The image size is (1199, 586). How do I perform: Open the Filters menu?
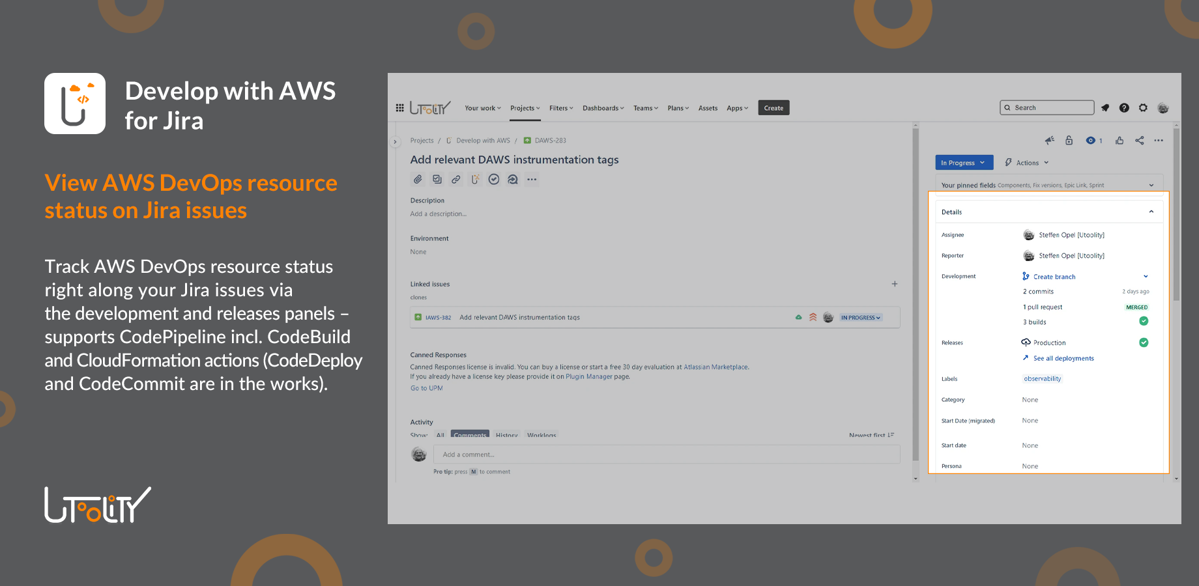click(561, 108)
